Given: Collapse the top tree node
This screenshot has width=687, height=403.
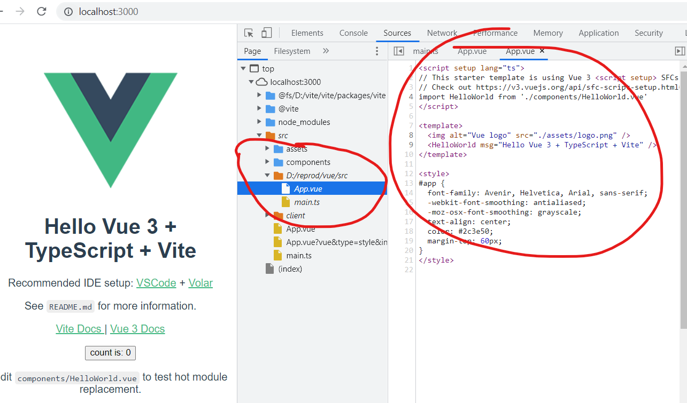Looking at the screenshot, I should coord(243,69).
